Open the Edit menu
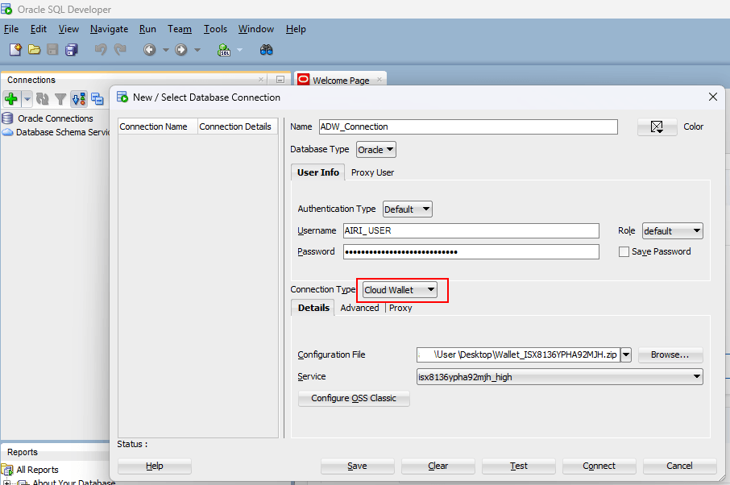Viewport: 730px width, 485px height. [39, 29]
